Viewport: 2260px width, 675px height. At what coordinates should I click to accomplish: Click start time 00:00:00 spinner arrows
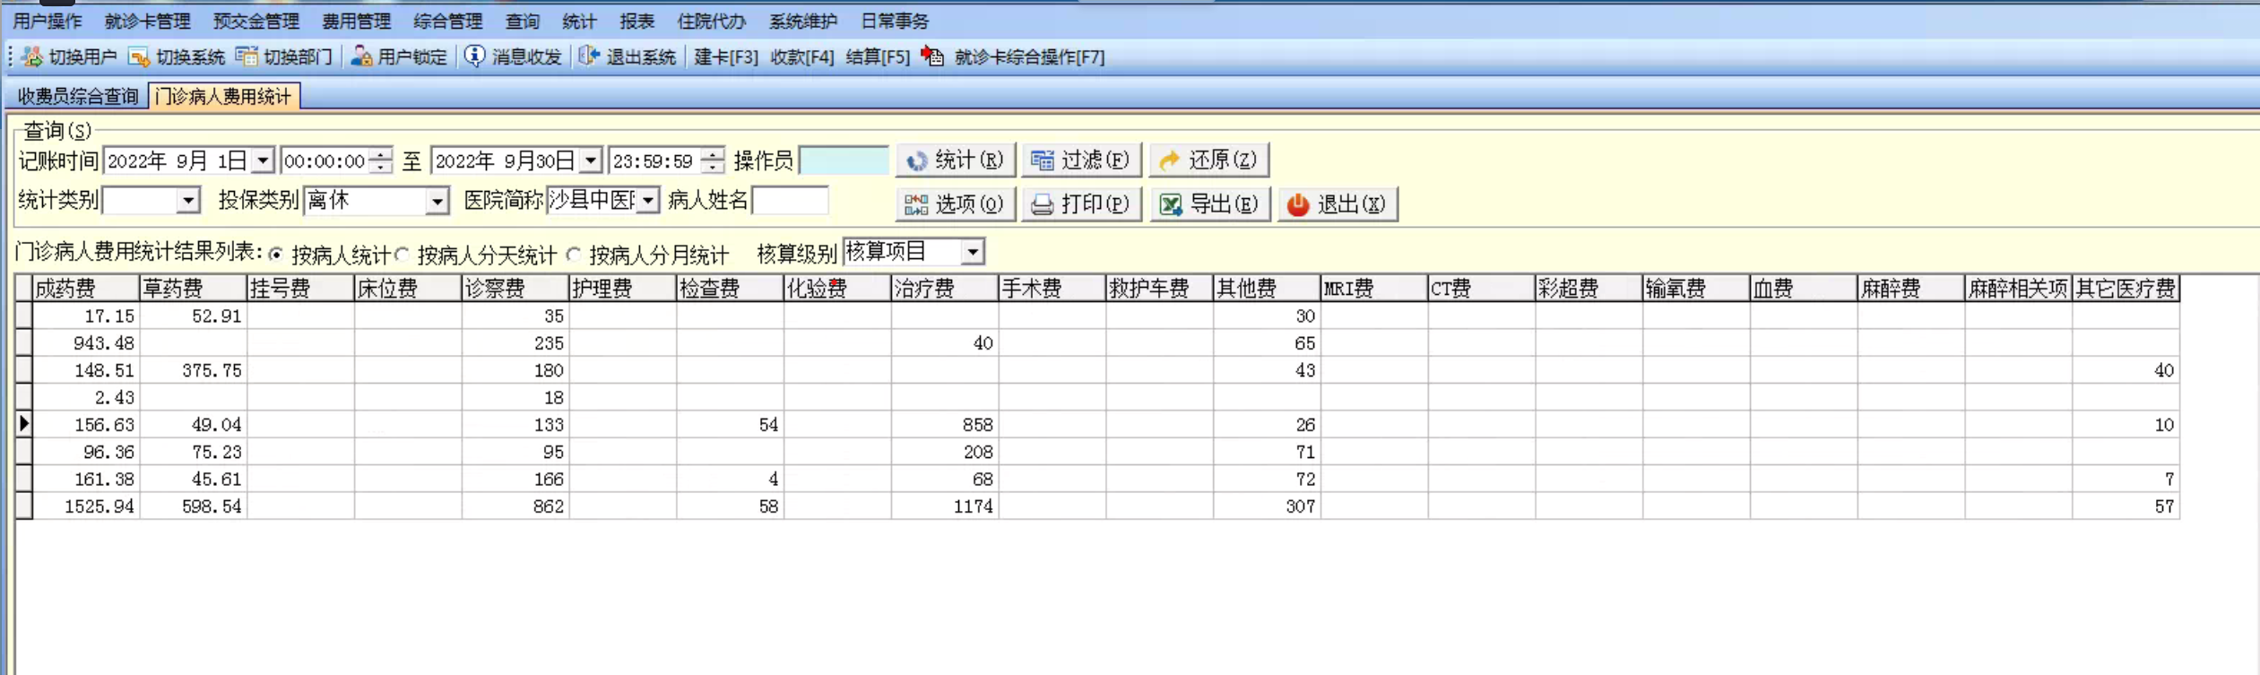click(382, 161)
